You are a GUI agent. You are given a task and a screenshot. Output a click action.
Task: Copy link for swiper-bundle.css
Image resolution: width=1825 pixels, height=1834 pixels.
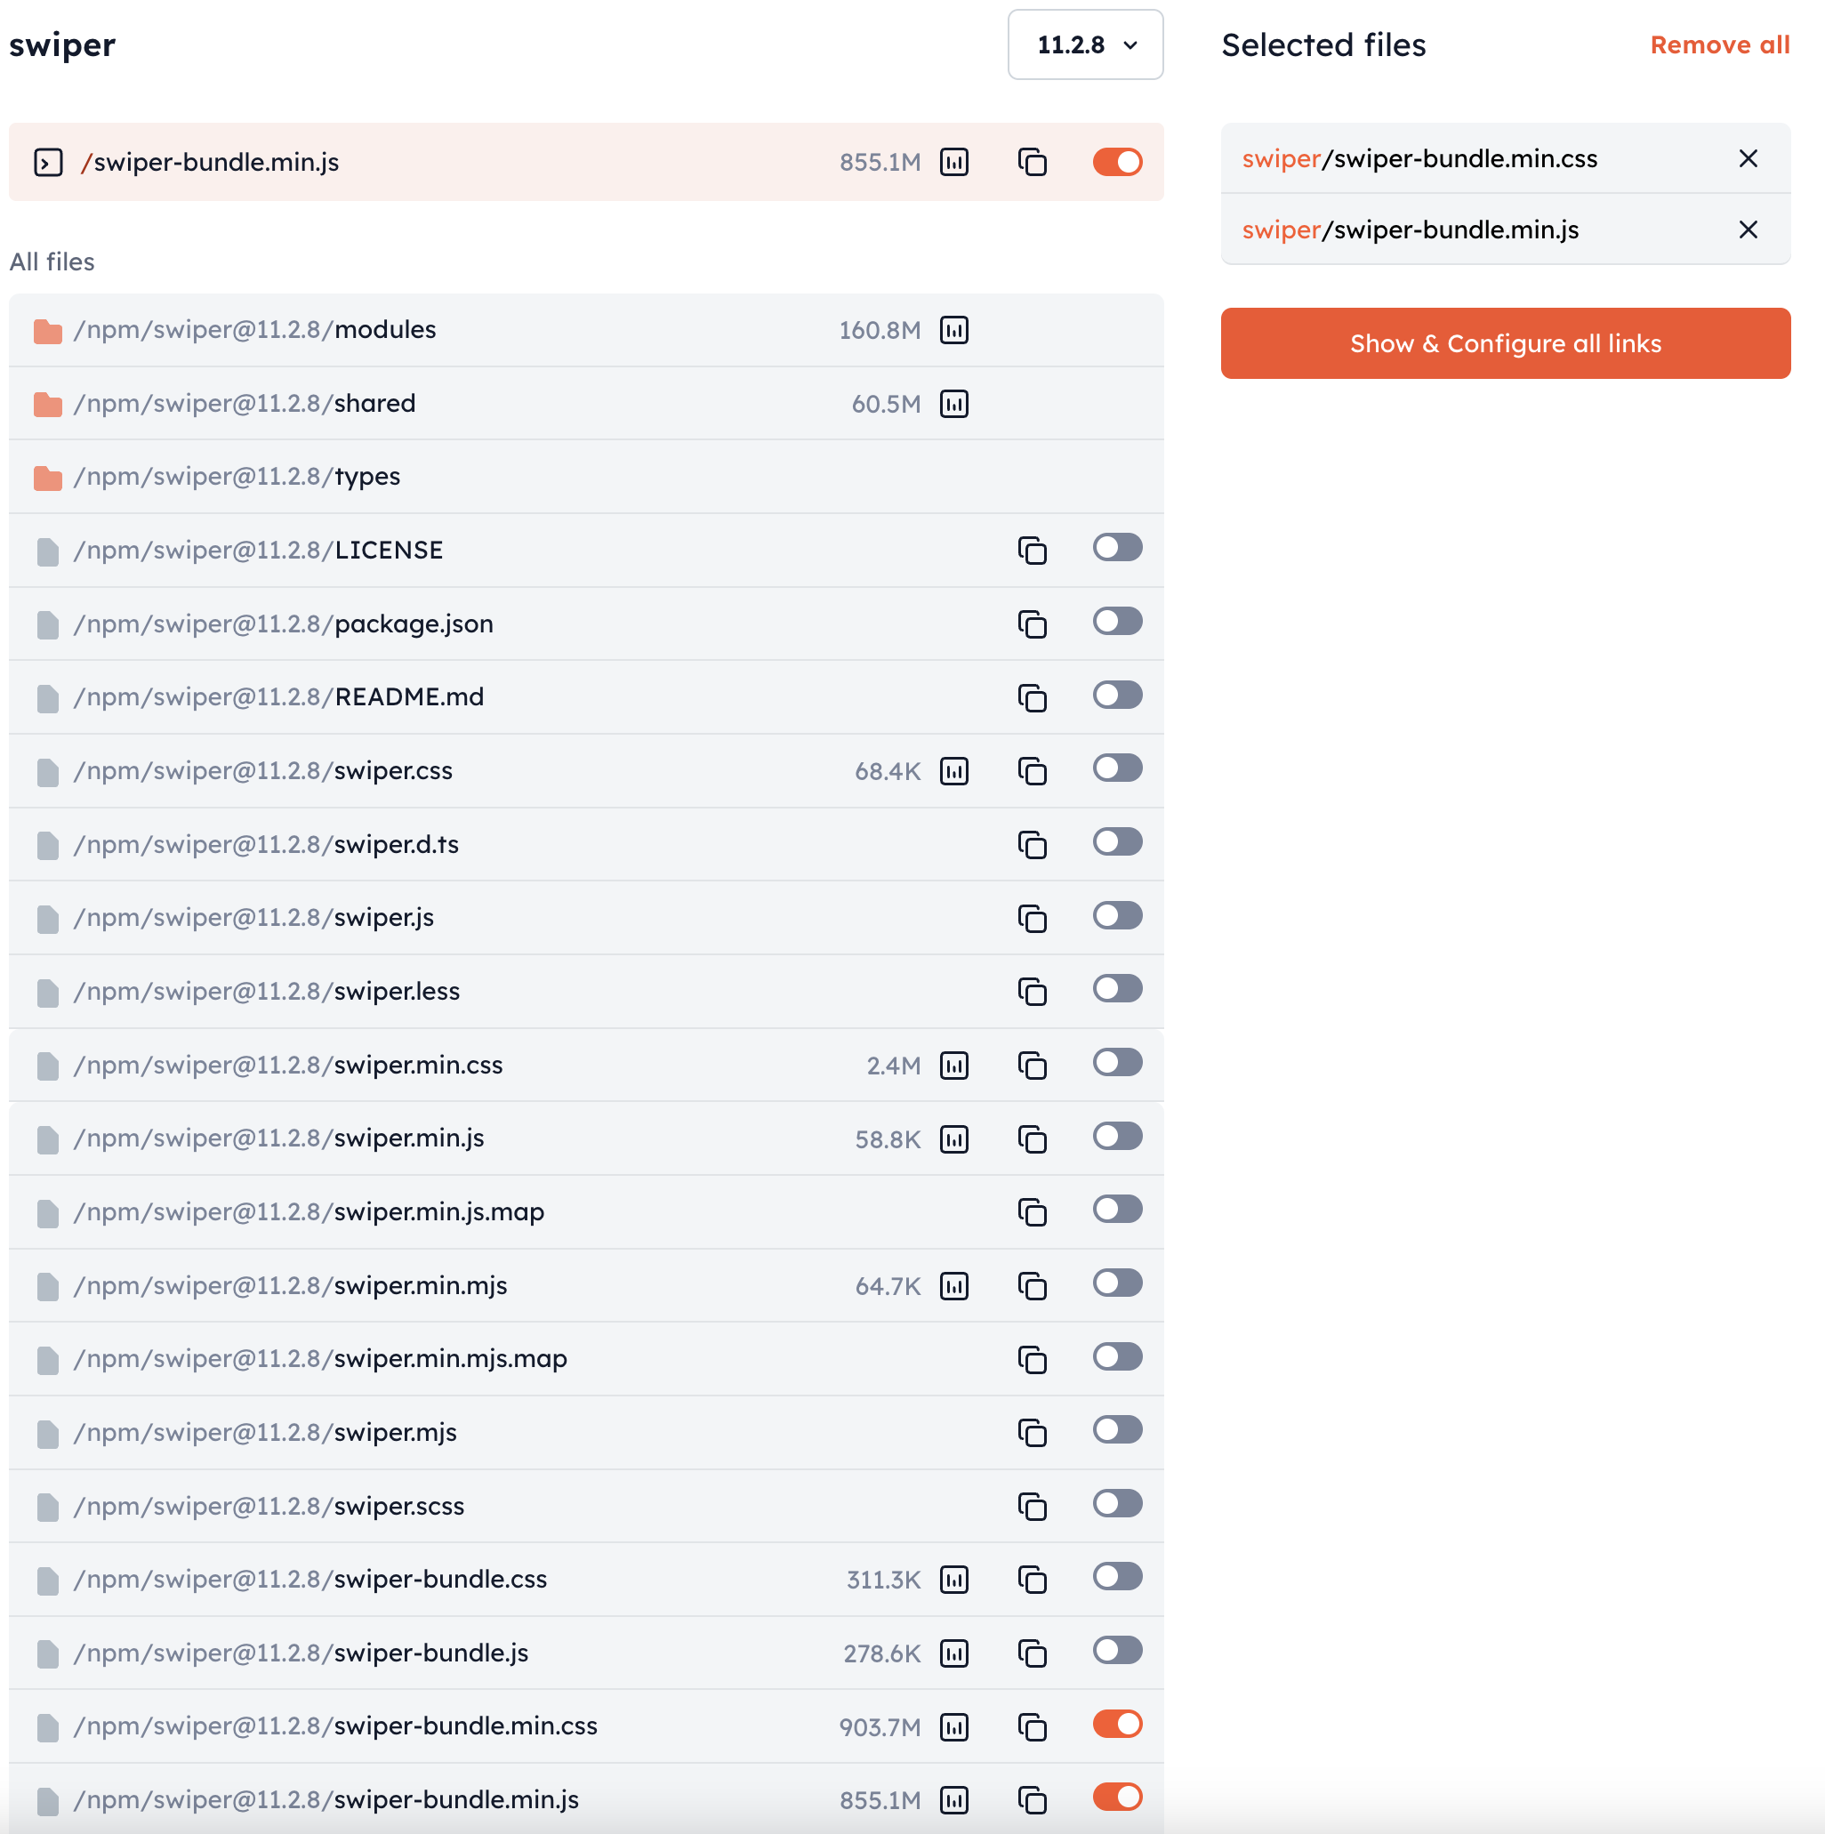click(x=1032, y=1580)
